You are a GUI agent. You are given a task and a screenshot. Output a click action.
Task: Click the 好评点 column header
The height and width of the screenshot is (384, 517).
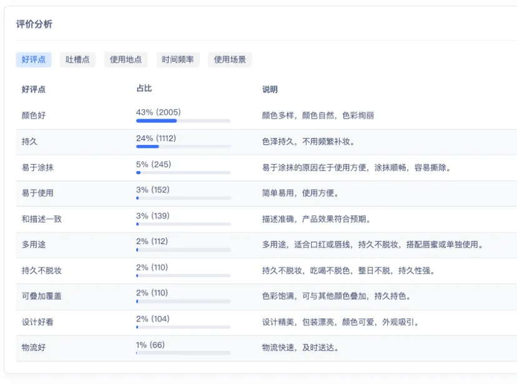[34, 89]
